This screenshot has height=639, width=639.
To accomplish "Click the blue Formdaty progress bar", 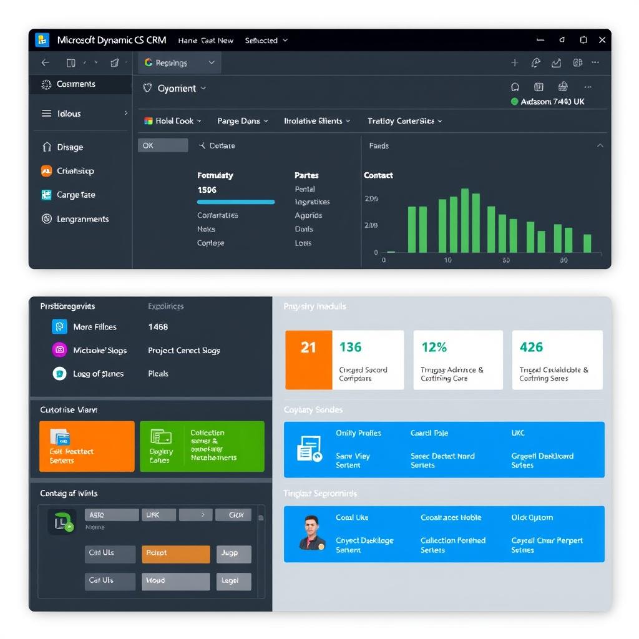I will (235, 202).
